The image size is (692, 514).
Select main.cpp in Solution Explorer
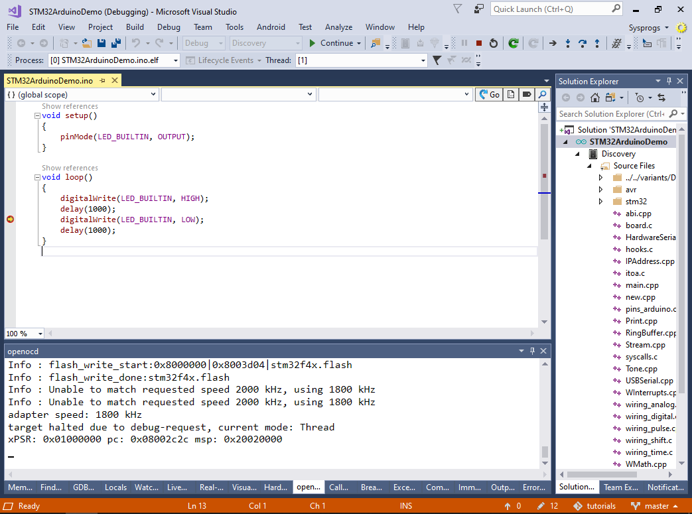tap(642, 285)
